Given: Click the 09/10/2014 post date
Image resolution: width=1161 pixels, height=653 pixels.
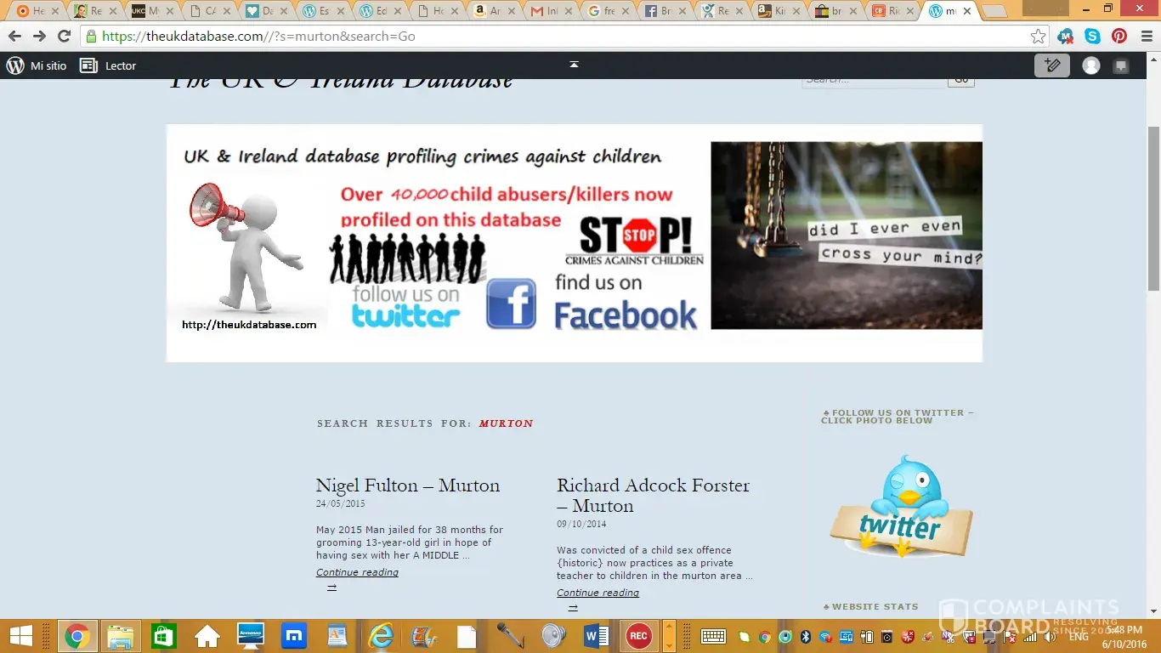Looking at the screenshot, I should pyautogui.click(x=581, y=525).
